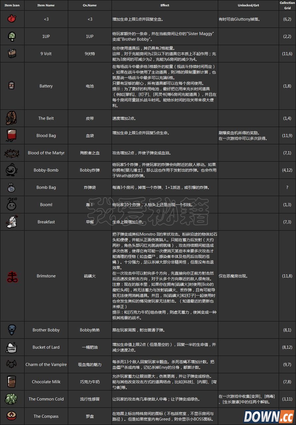Click the Blood Bag item icon

(12, 136)
